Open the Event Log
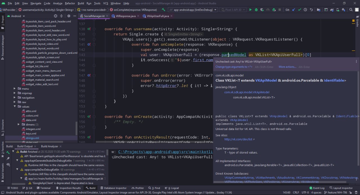360x195 pixels. point(317,188)
